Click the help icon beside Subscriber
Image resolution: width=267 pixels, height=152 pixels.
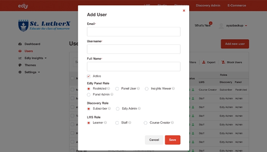109,109
